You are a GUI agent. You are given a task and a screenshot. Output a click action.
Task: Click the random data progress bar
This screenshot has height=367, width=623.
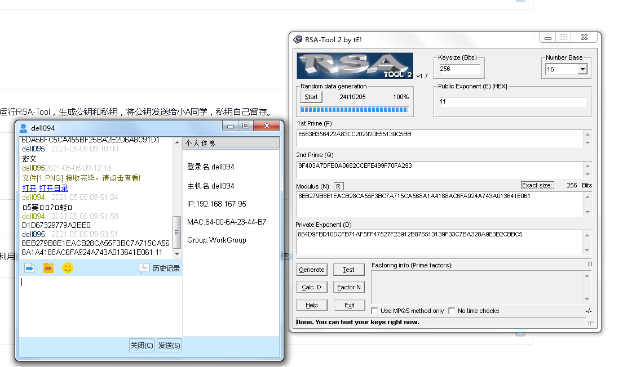[x=355, y=110]
